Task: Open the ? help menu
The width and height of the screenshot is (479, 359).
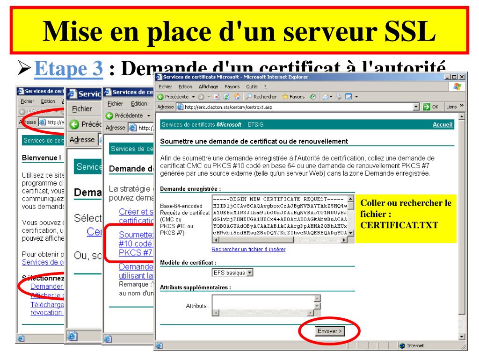Action: (265, 86)
